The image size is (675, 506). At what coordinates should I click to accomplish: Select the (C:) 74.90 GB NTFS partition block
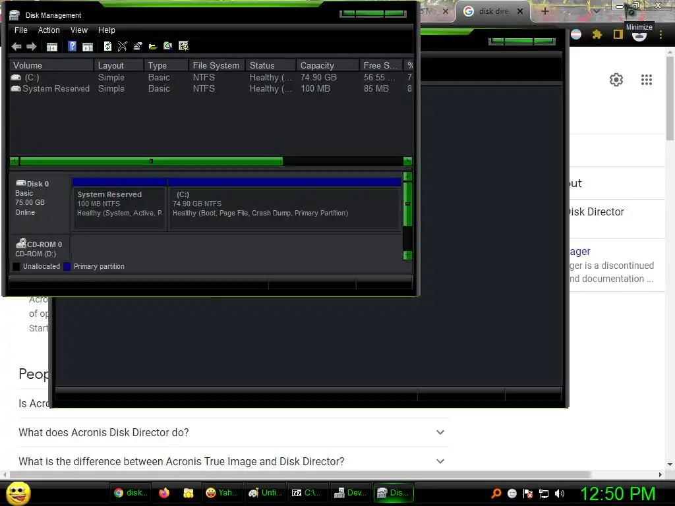[285, 209]
